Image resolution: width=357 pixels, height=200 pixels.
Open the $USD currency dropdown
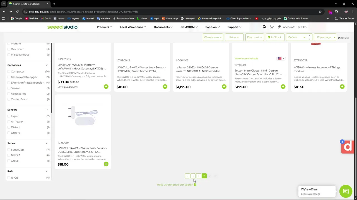[302, 27]
